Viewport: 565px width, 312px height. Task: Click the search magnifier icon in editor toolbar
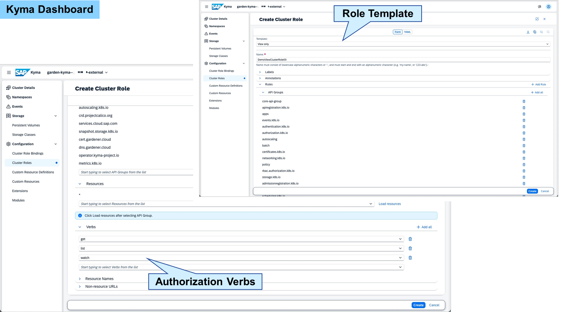[548, 32]
